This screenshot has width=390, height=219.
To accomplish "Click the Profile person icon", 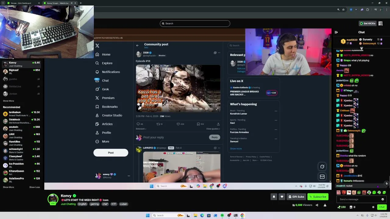I will click(x=97, y=133).
